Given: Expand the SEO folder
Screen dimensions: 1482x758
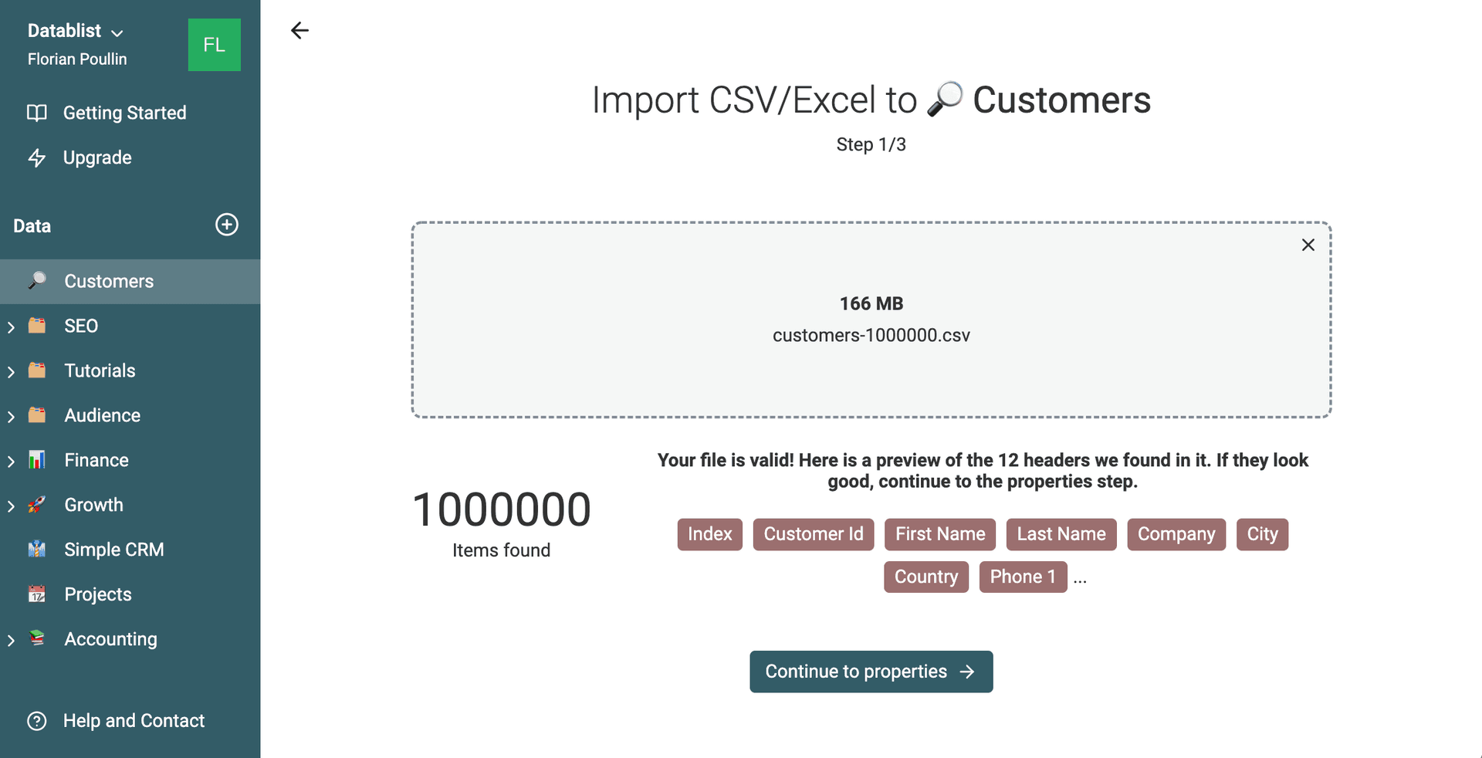Looking at the screenshot, I should pos(11,326).
